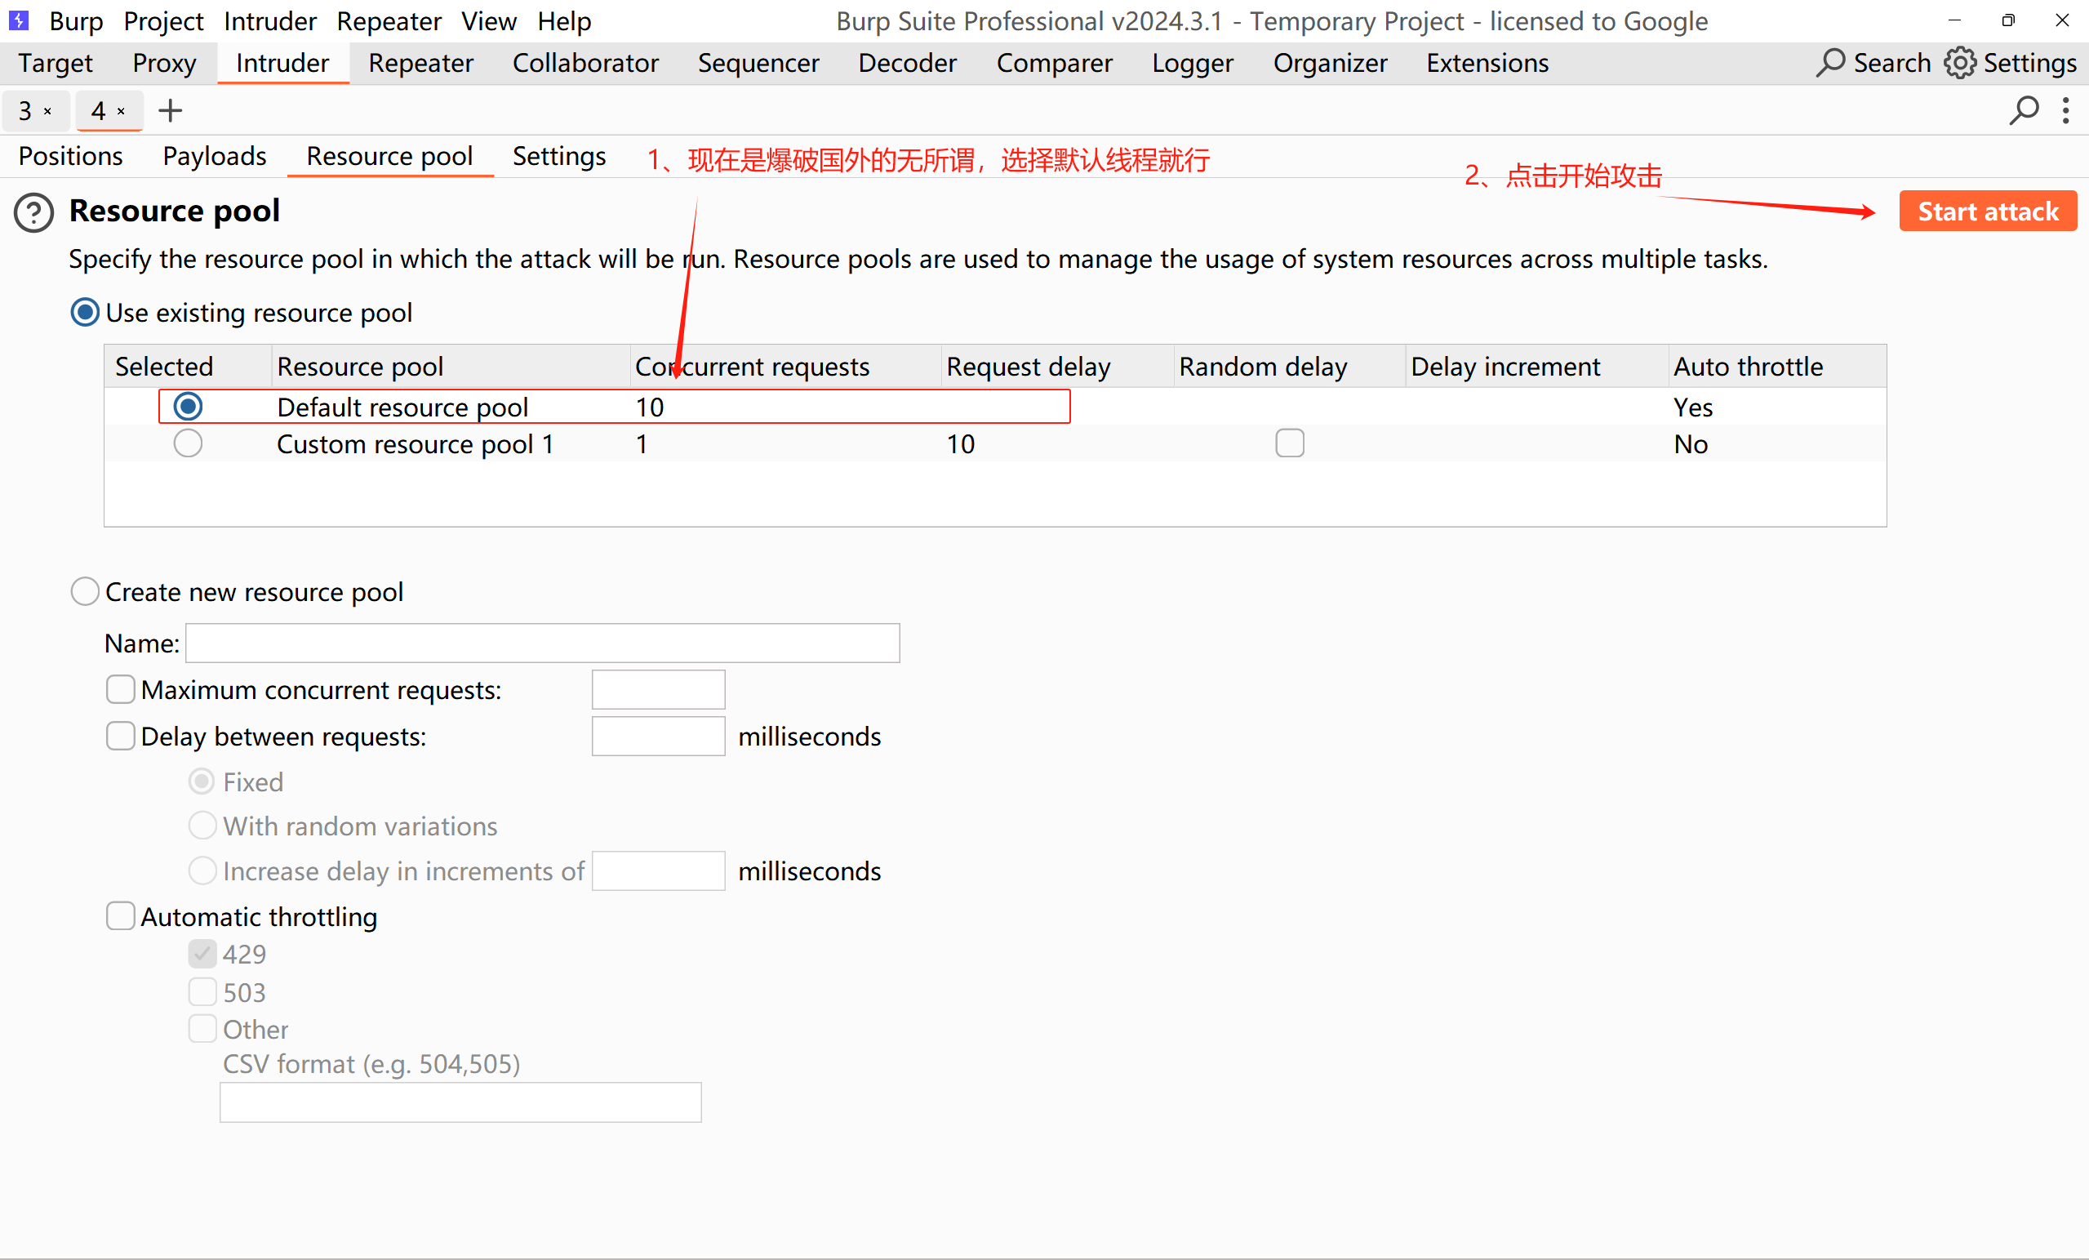
Task: Select Create new resource pool option
Action: click(x=85, y=591)
